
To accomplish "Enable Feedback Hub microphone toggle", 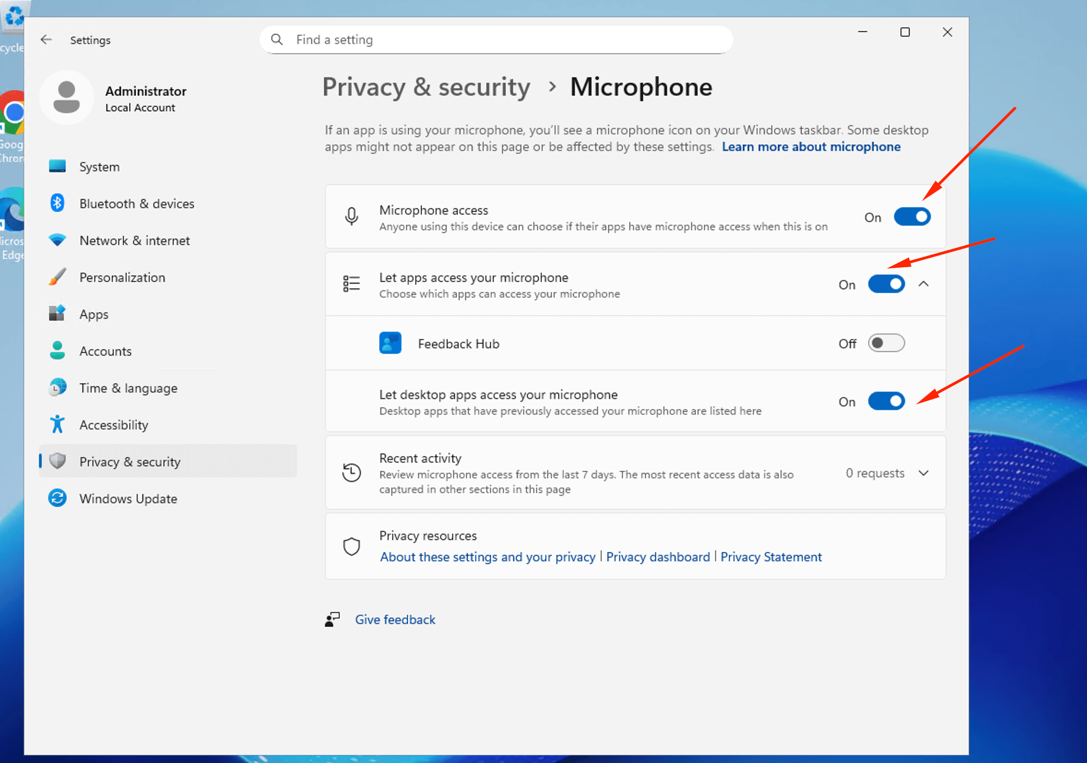I will (x=886, y=343).
